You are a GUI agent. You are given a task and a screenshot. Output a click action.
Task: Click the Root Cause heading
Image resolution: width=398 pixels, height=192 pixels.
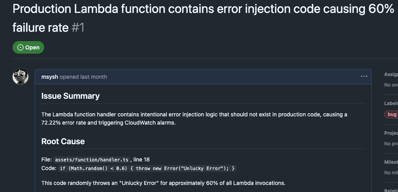pos(63,141)
